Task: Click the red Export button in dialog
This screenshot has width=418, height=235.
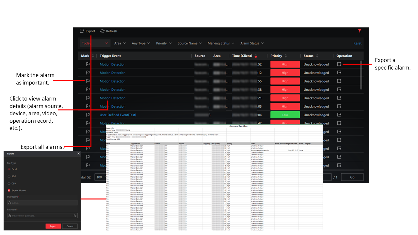Action: (x=53, y=226)
